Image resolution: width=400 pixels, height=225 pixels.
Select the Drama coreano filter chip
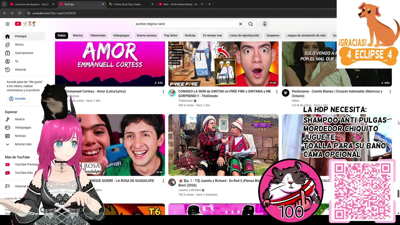click(147, 36)
